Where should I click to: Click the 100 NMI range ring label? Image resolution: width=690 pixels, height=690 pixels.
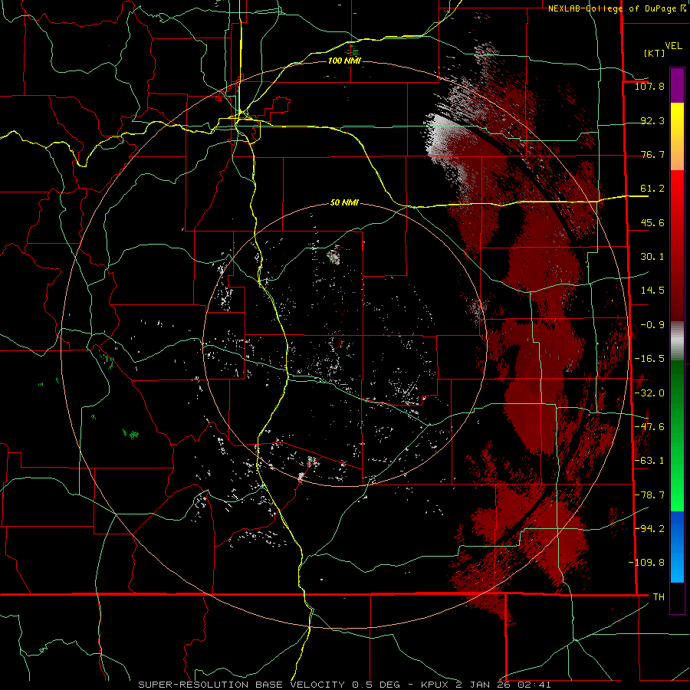344,61
